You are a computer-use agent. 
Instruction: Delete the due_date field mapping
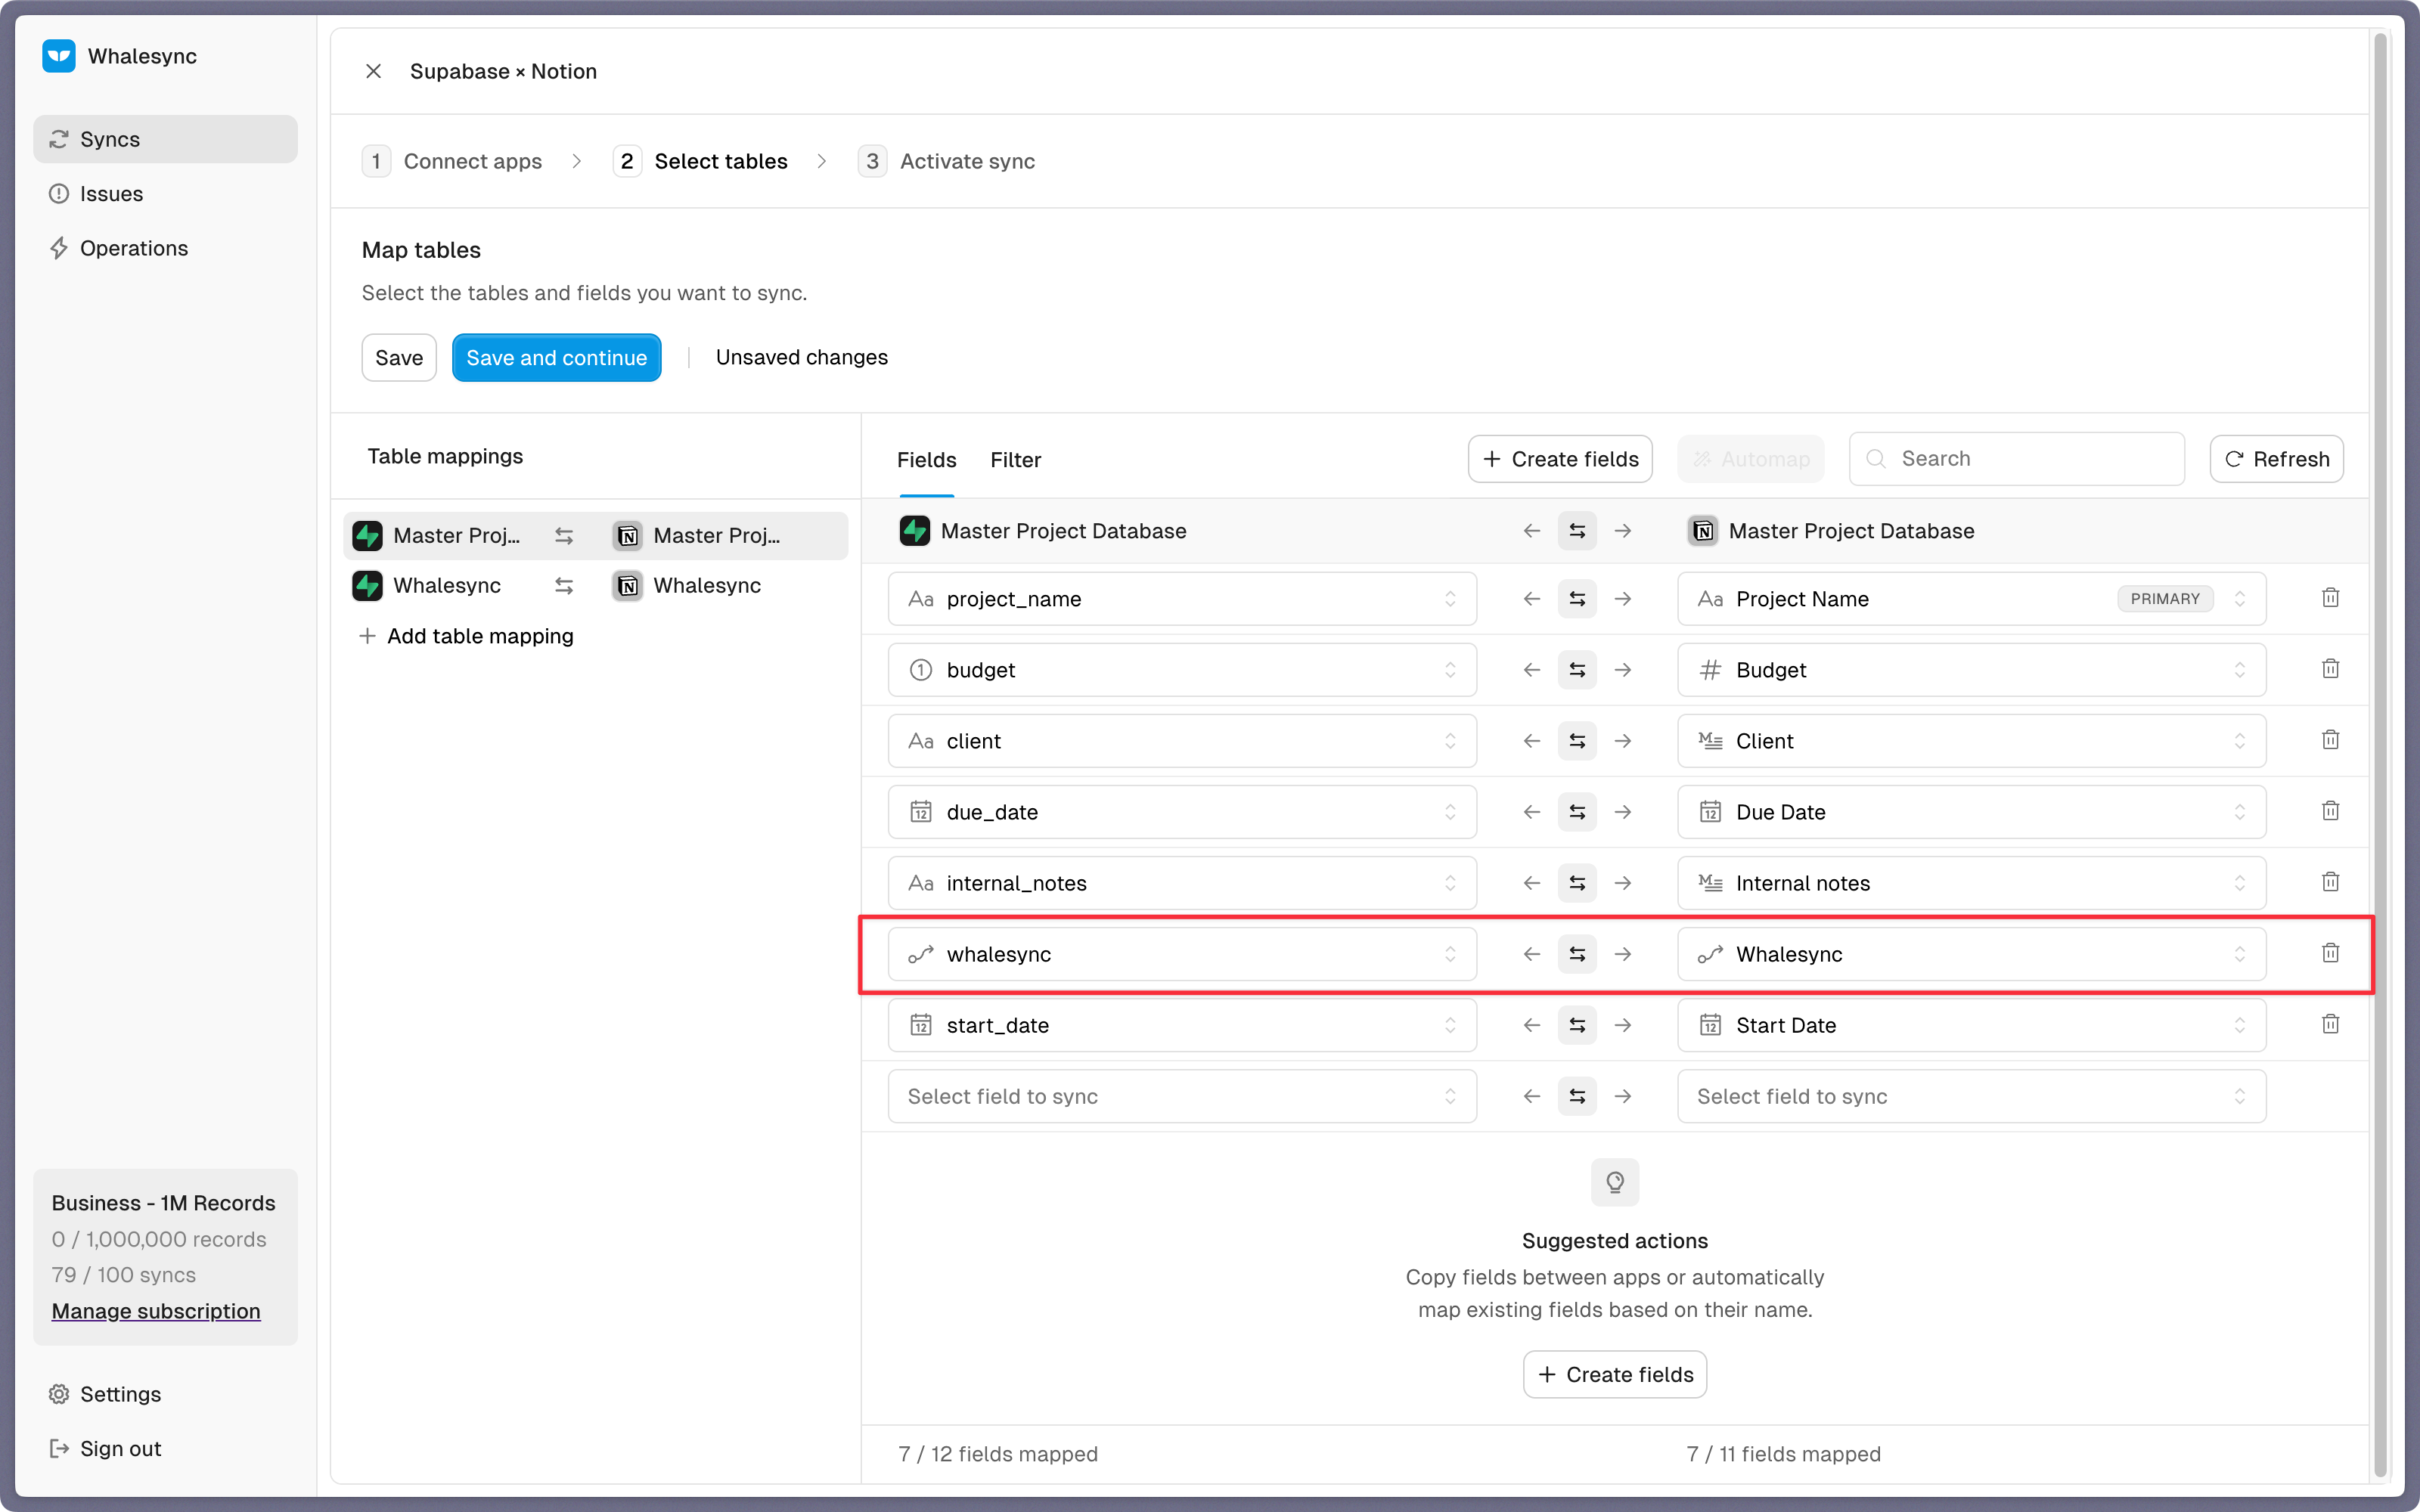[x=2330, y=811]
